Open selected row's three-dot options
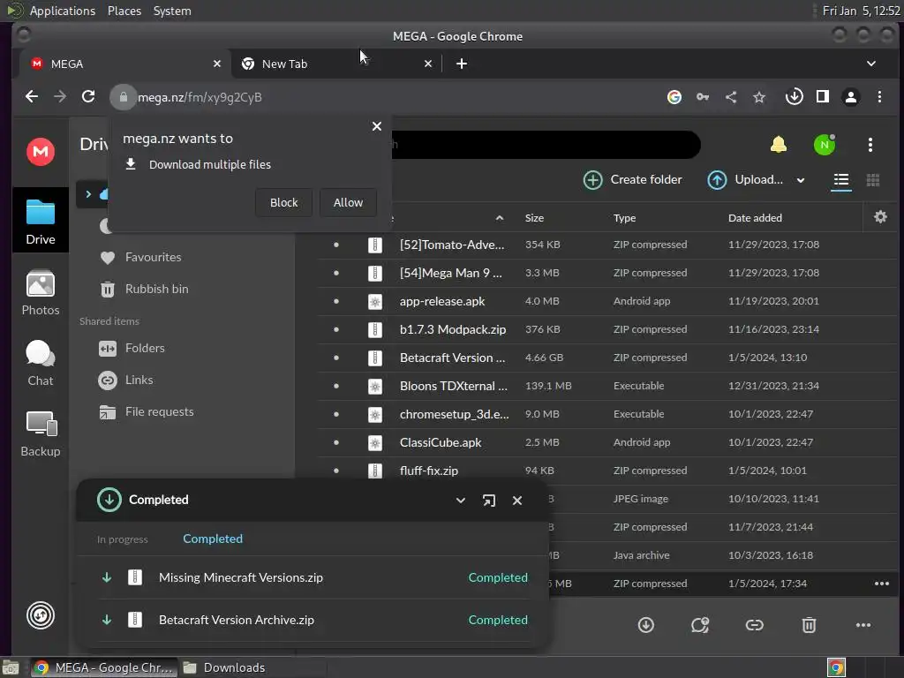904x678 pixels. pos(882,584)
